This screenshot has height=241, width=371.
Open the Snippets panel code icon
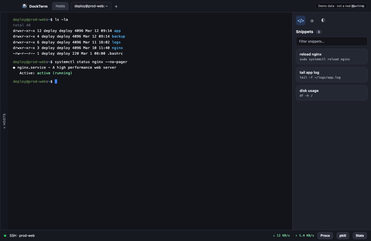[x=301, y=20]
